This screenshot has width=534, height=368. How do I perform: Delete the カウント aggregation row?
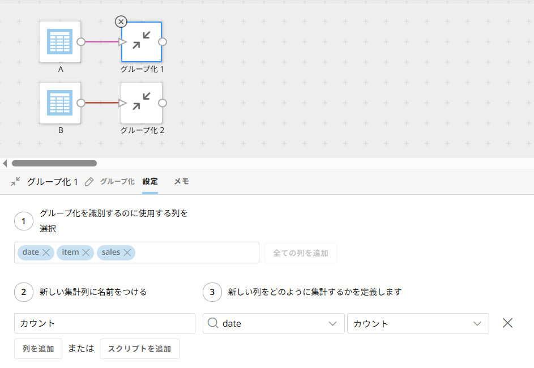[507, 323]
